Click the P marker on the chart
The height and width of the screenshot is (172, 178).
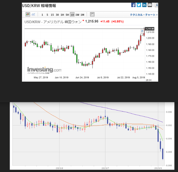pyautogui.click(x=142, y=31)
